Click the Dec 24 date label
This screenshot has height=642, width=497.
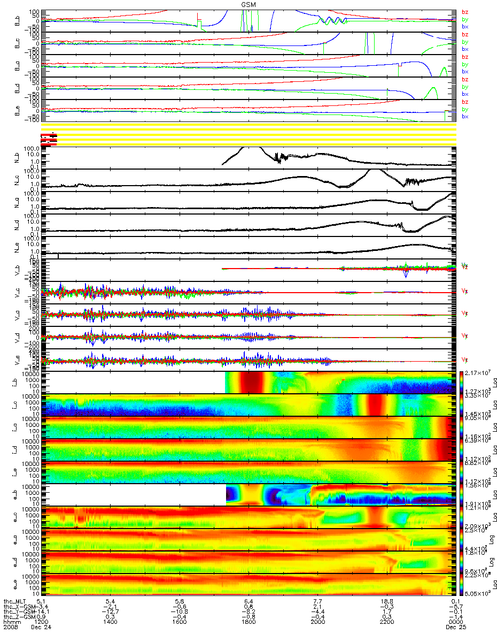coord(42,628)
